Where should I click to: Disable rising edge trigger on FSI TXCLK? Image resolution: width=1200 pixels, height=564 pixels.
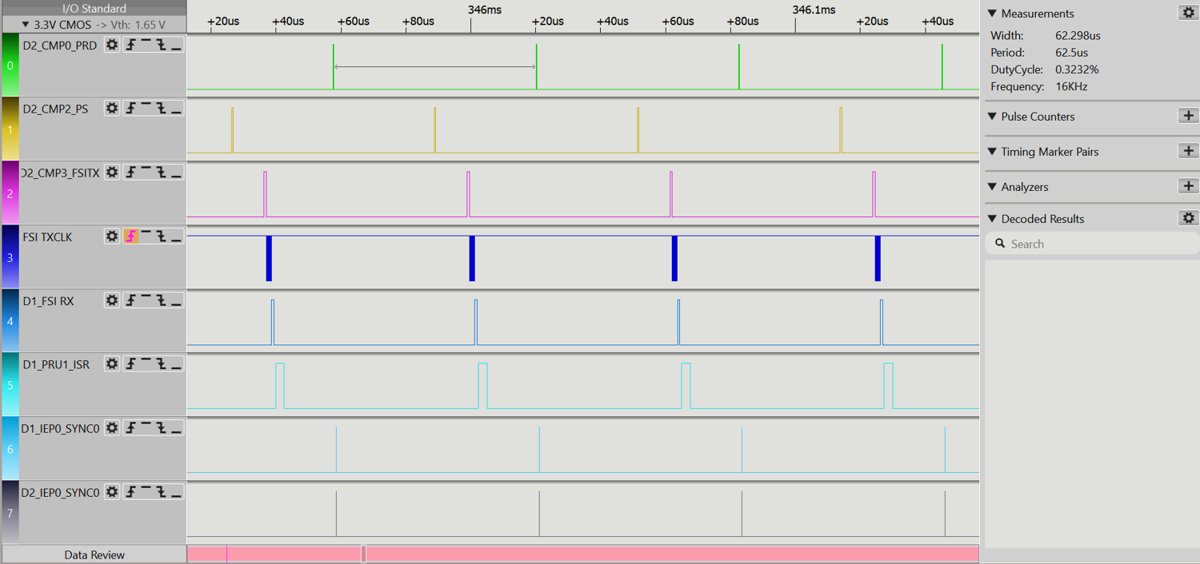tap(130, 236)
